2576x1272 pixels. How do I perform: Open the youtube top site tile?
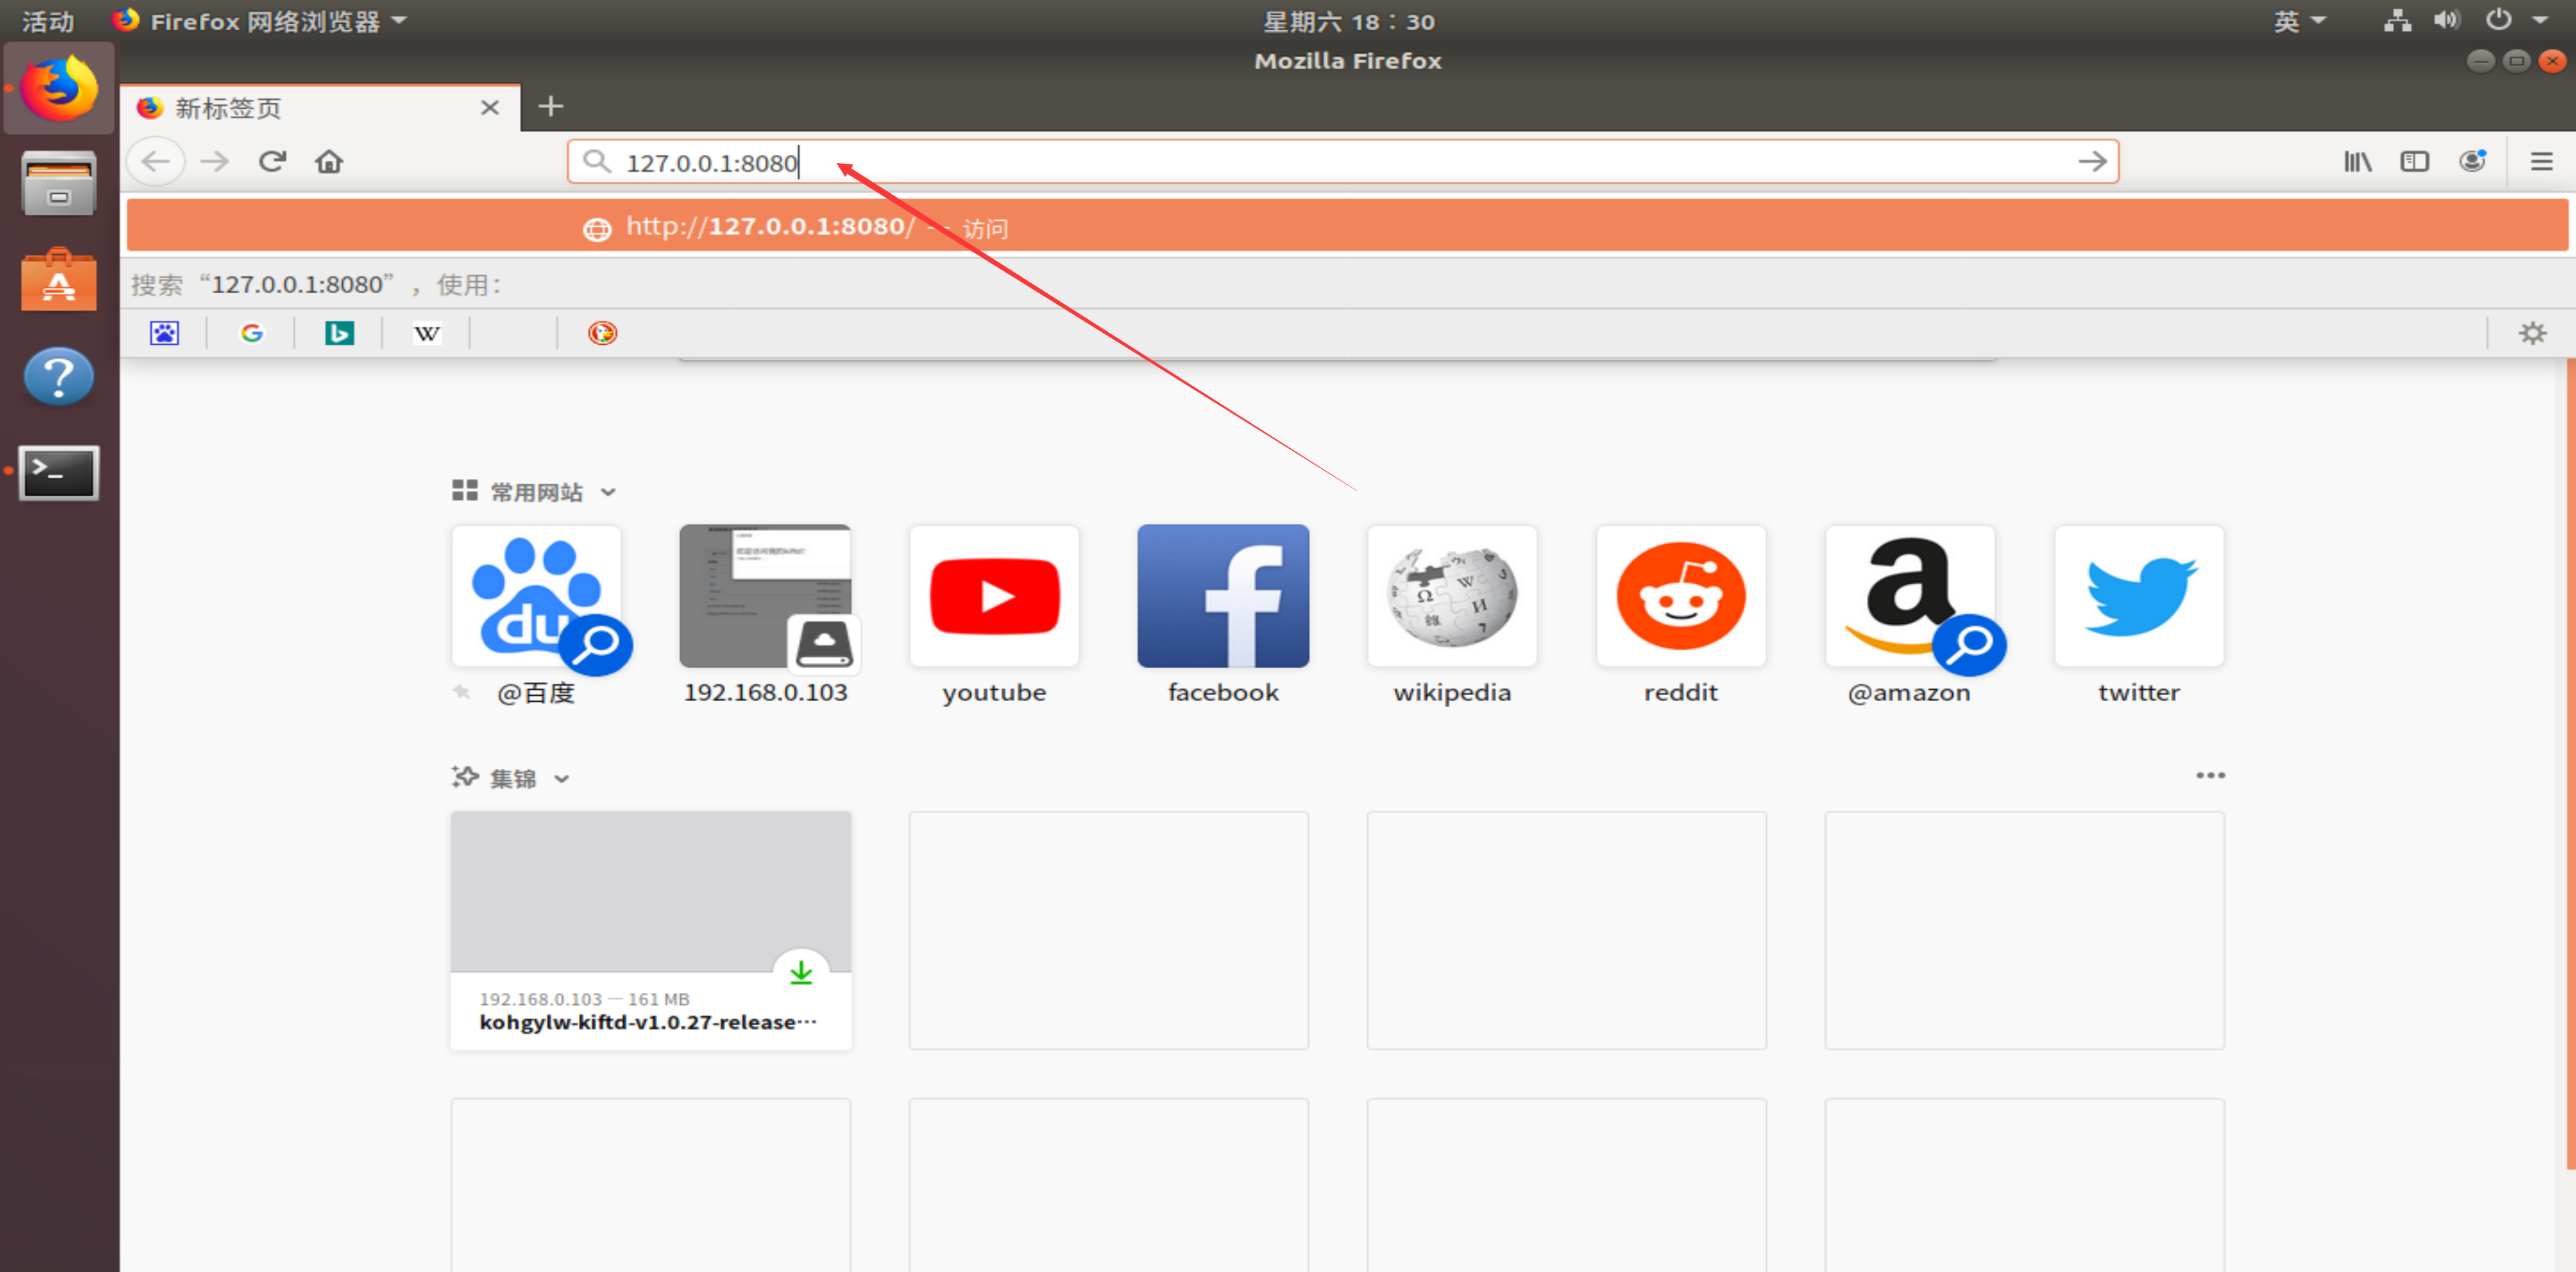pos(993,597)
